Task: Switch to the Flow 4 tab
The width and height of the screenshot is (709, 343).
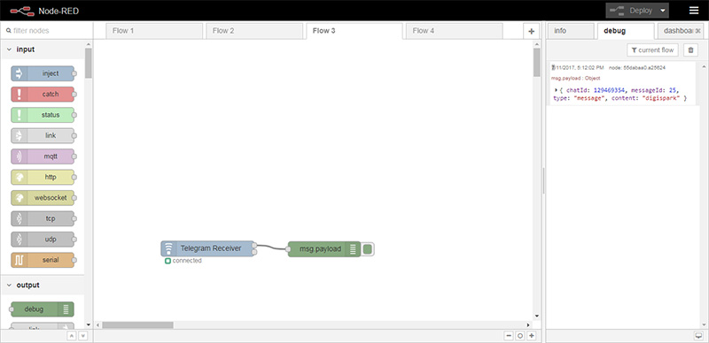Action: (x=454, y=31)
